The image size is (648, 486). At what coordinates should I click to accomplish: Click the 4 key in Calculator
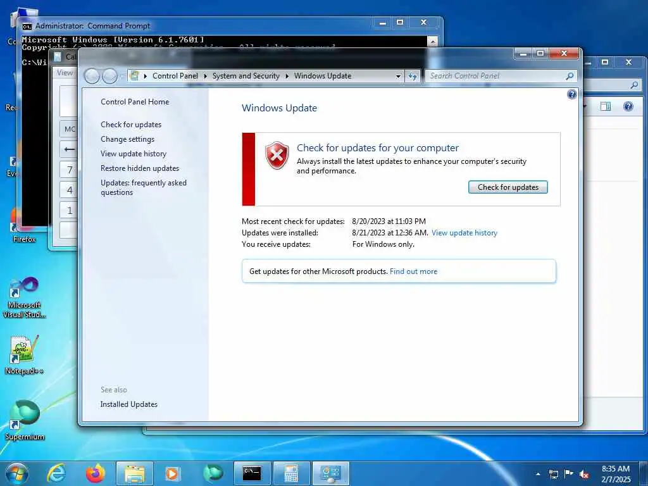69,190
